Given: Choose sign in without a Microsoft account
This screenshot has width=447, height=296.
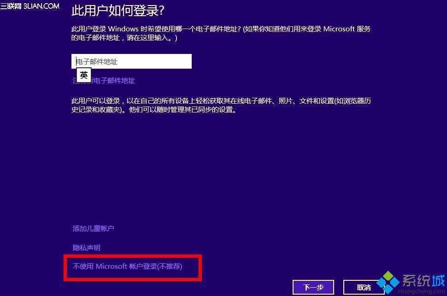Looking at the screenshot, I should (x=128, y=266).
